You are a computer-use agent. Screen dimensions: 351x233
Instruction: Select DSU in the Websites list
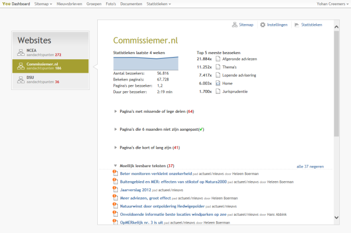50,80
